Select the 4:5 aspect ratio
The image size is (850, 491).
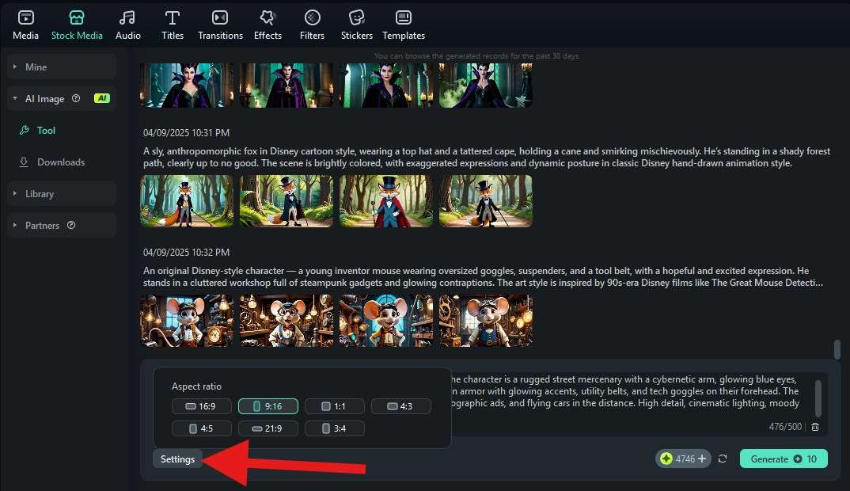point(202,428)
